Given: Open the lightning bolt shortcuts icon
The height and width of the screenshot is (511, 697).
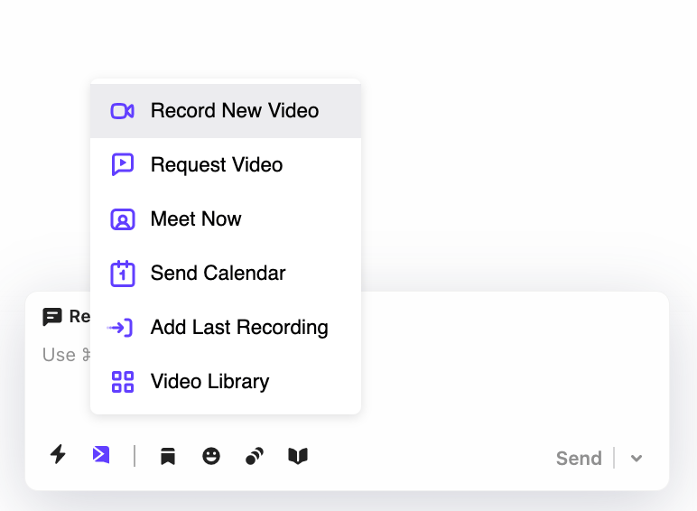Looking at the screenshot, I should tap(58, 454).
